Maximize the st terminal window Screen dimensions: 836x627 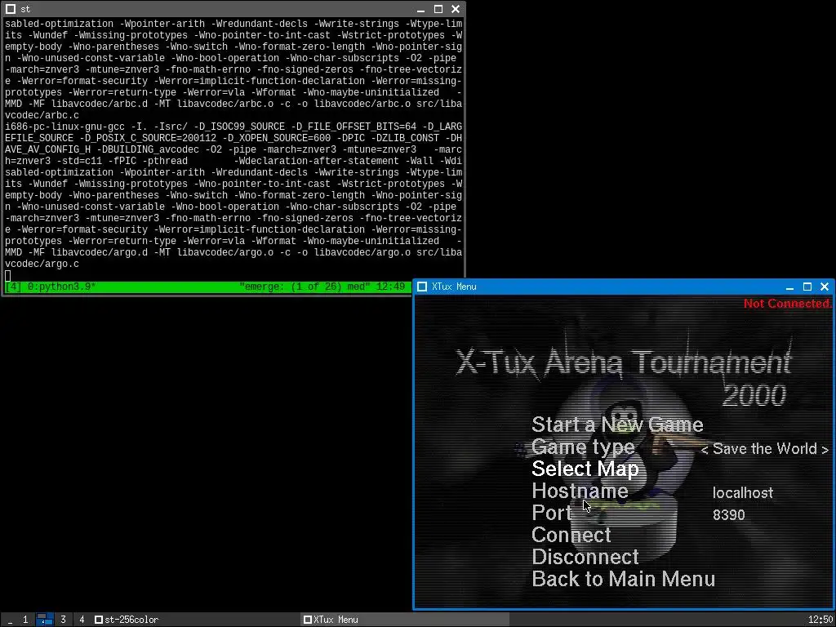pyautogui.click(x=438, y=9)
